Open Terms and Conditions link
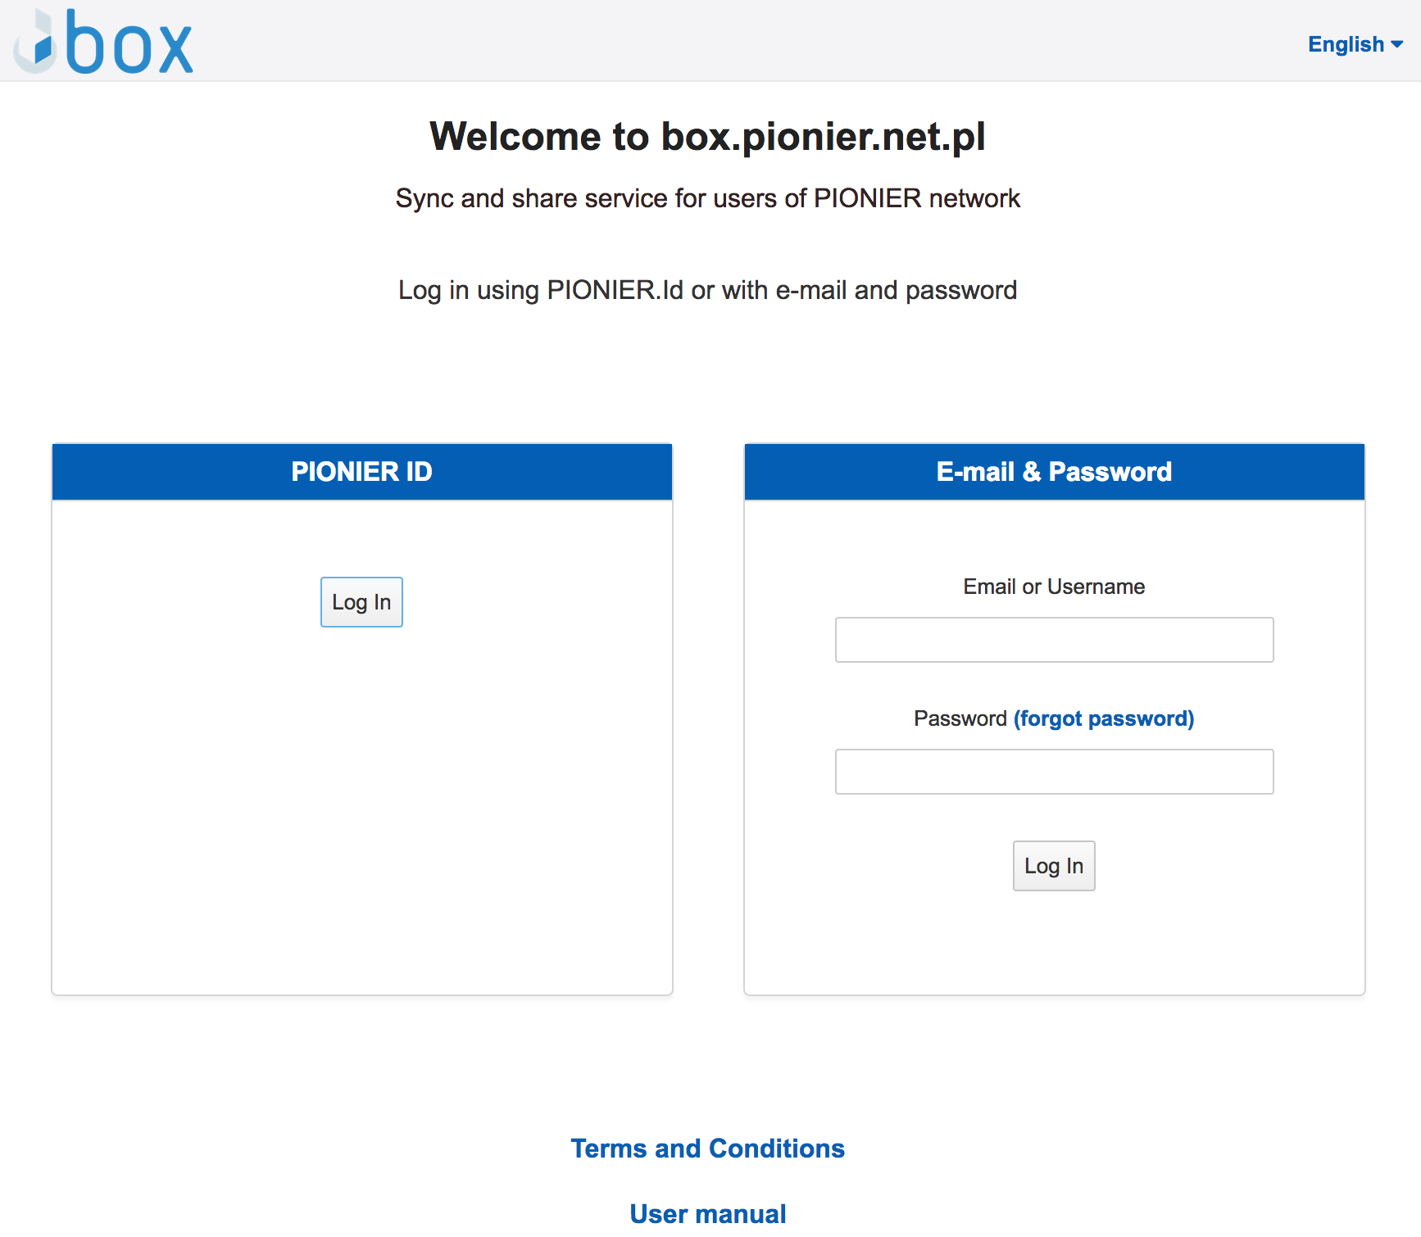Viewport: 1421px width, 1237px height. [x=708, y=1149]
